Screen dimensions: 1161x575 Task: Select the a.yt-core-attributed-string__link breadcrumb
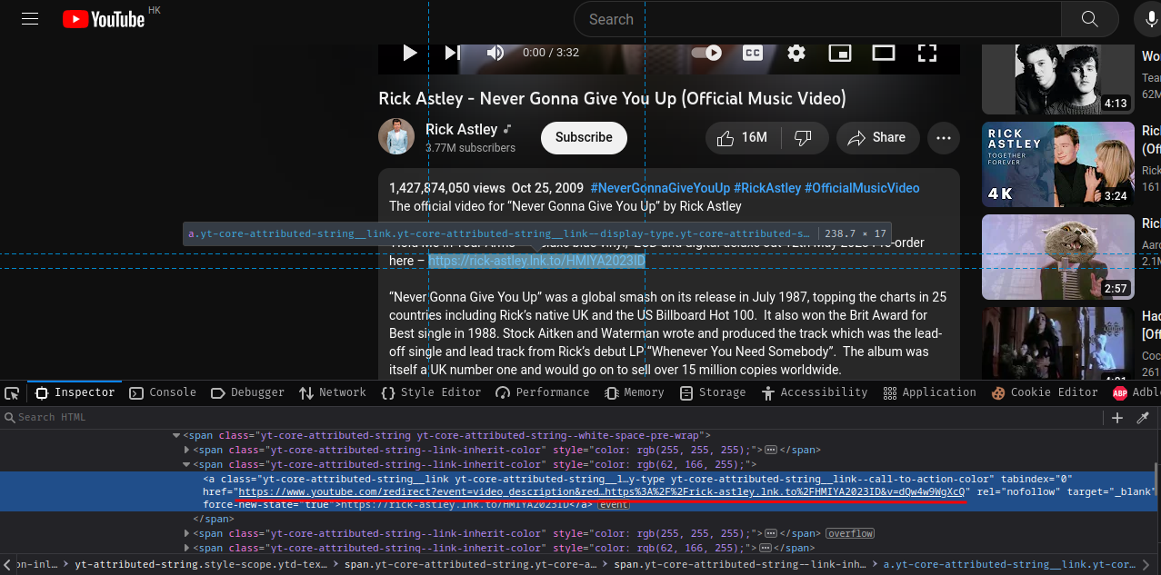click(1010, 564)
